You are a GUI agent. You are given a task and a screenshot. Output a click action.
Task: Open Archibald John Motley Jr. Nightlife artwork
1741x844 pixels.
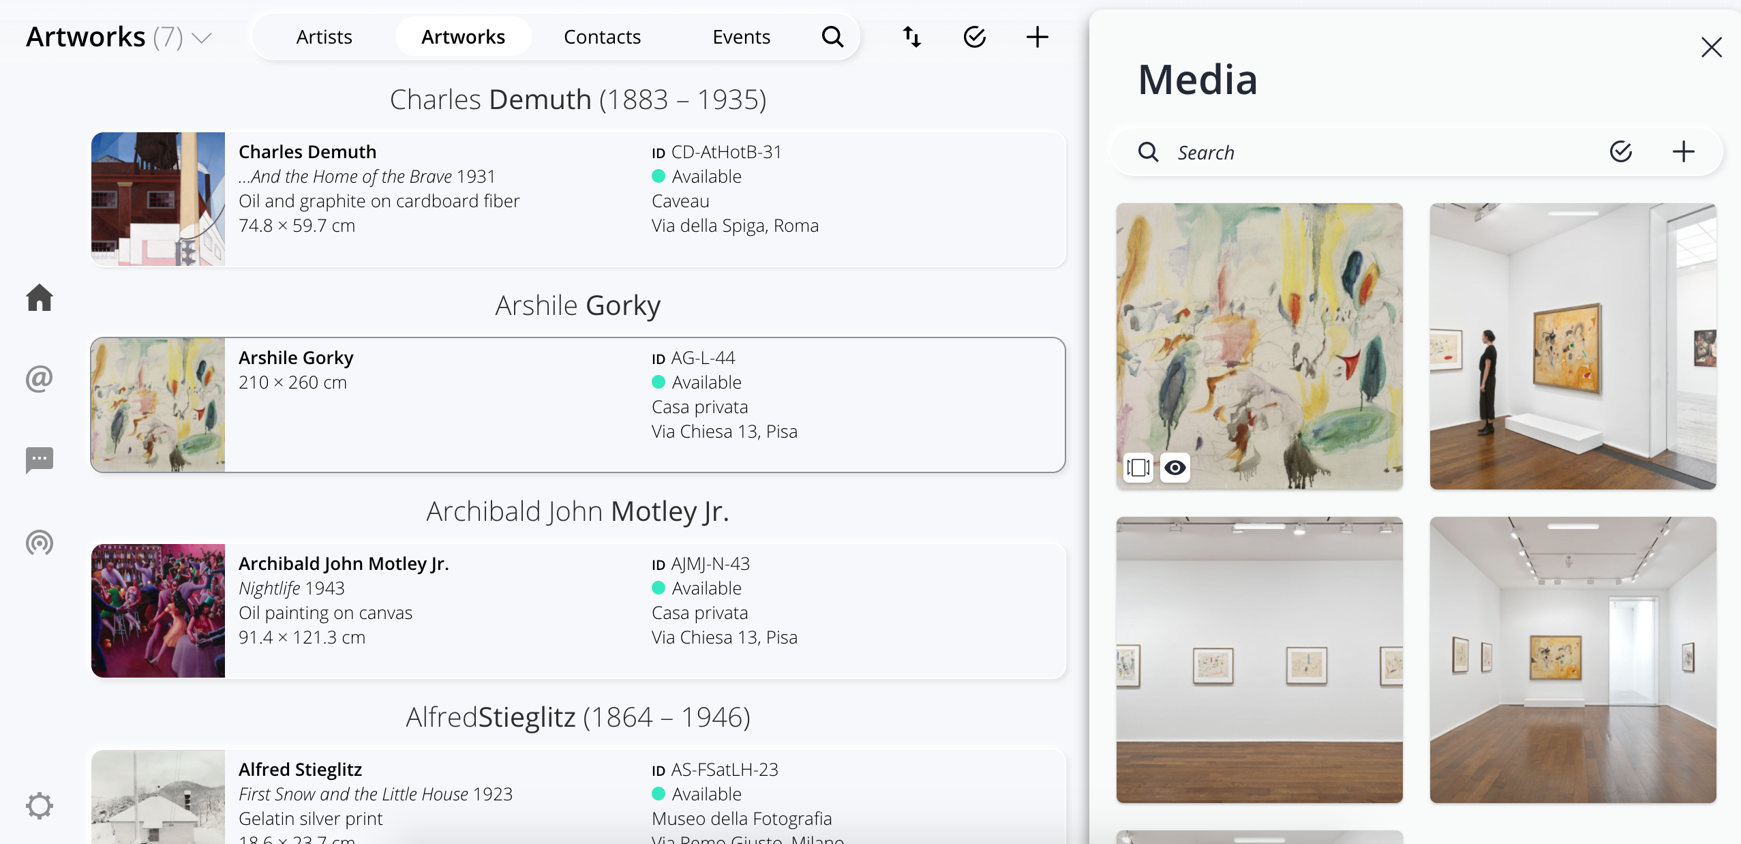(578, 611)
